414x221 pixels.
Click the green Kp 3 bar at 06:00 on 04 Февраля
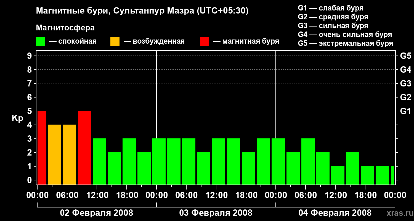point(308,161)
